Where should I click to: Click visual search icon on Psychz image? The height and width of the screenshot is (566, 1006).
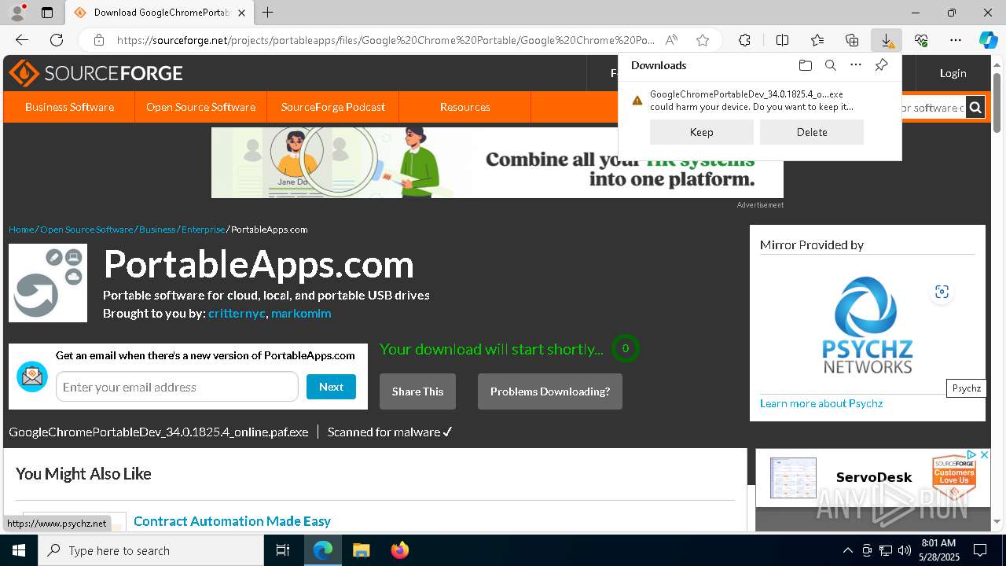pos(942,292)
